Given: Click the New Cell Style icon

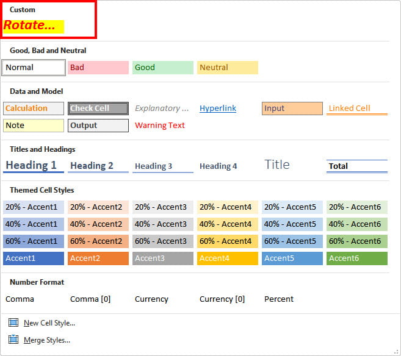Looking at the screenshot, I should coord(13,322).
